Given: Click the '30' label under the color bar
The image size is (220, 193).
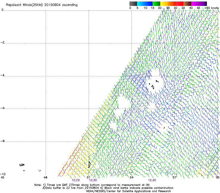Looking at the screenshot, I should [175, 8].
